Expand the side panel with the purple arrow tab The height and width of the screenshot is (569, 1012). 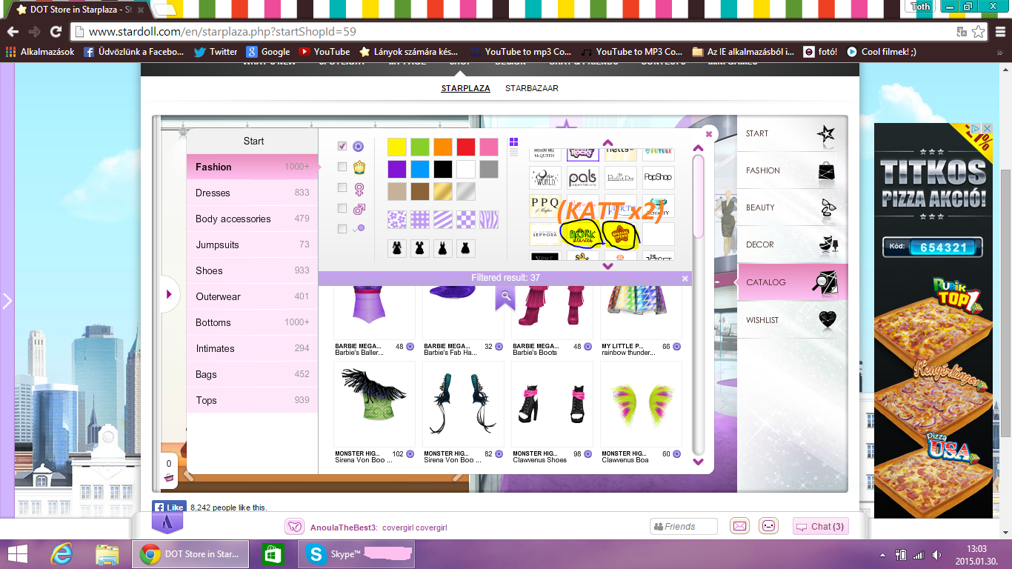pyautogui.click(x=170, y=295)
